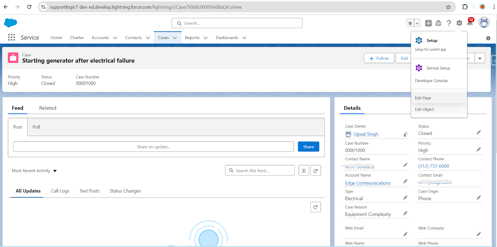Expand the Contacts tab dropdown chevron

[x=148, y=38]
